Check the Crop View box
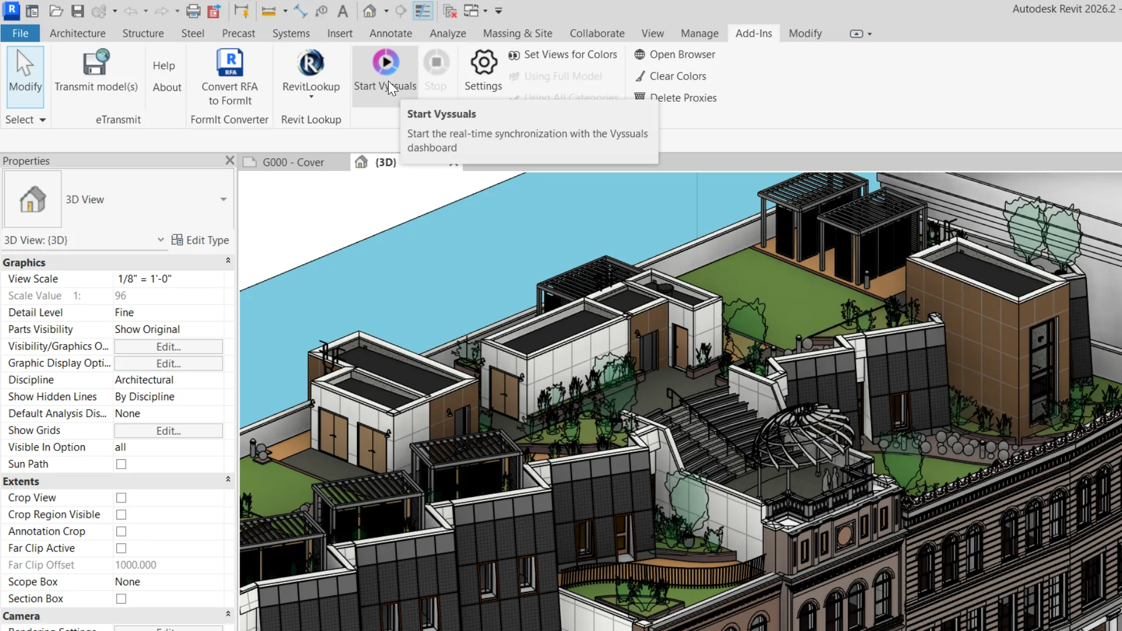Image resolution: width=1122 pixels, height=631 pixels. tap(121, 498)
